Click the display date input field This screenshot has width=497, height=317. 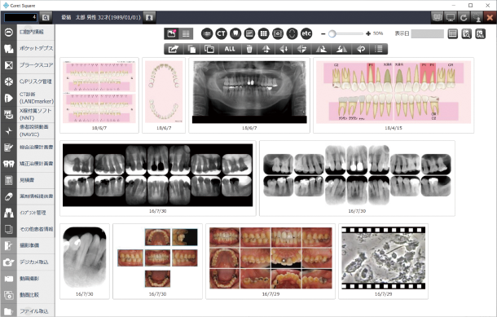point(427,33)
